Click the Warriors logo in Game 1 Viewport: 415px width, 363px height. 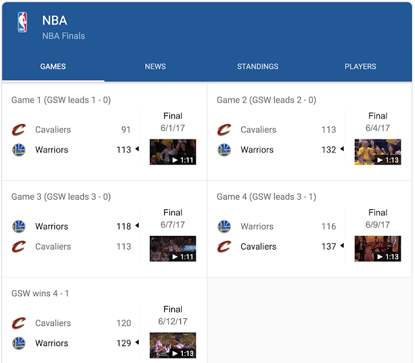(x=19, y=150)
